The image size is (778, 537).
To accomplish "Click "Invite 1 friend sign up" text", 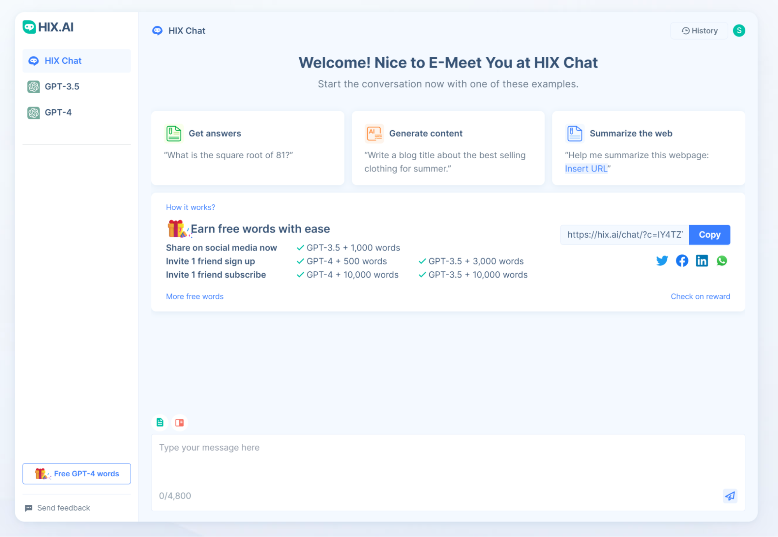I will point(211,261).
